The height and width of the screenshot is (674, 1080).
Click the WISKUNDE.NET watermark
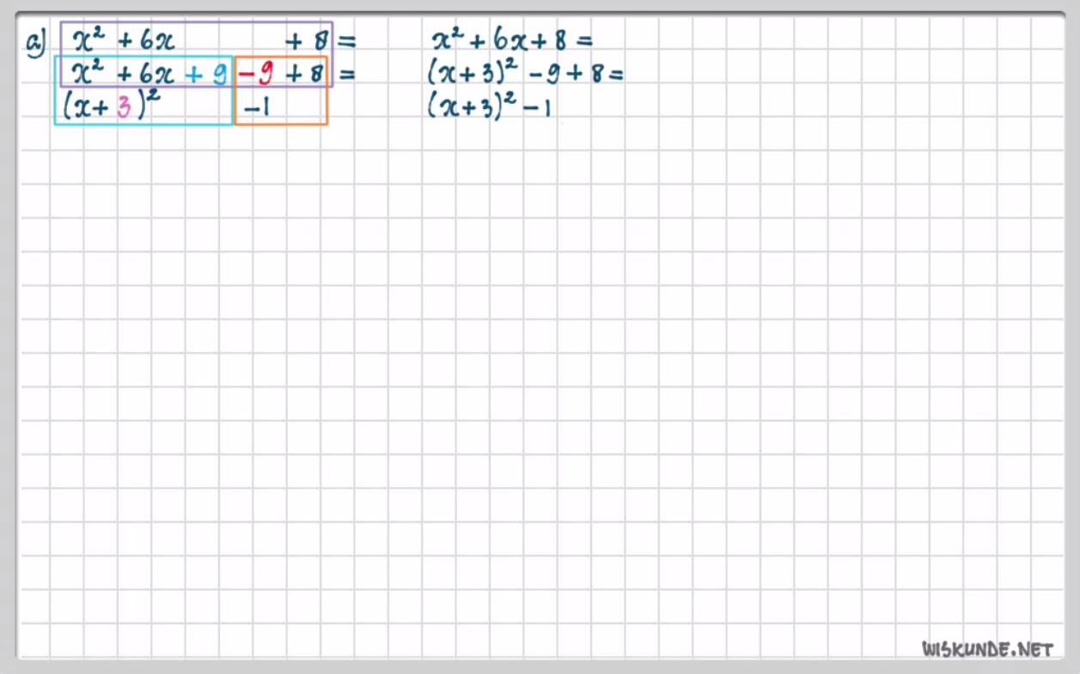point(988,649)
